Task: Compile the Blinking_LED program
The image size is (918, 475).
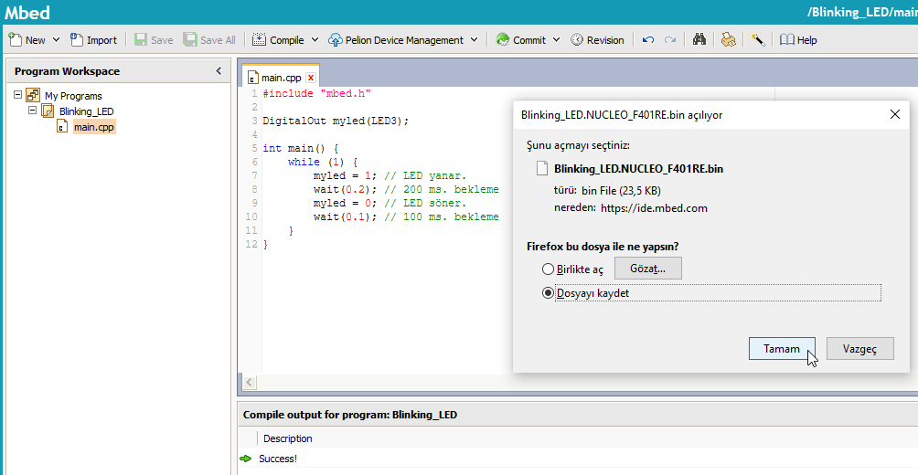Action: tap(278, 40)
